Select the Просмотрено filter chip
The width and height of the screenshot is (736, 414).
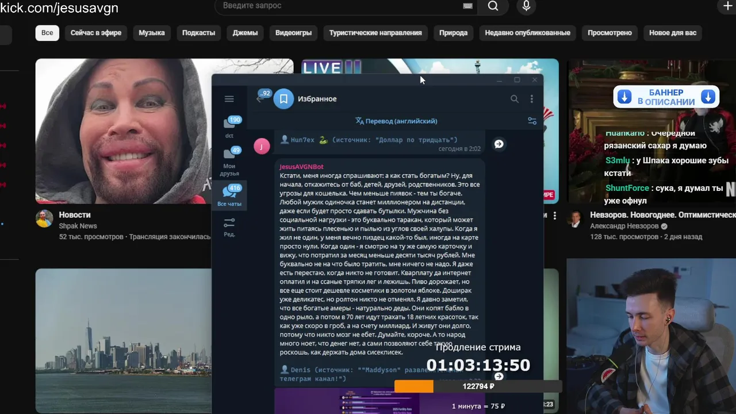[609, 33]
